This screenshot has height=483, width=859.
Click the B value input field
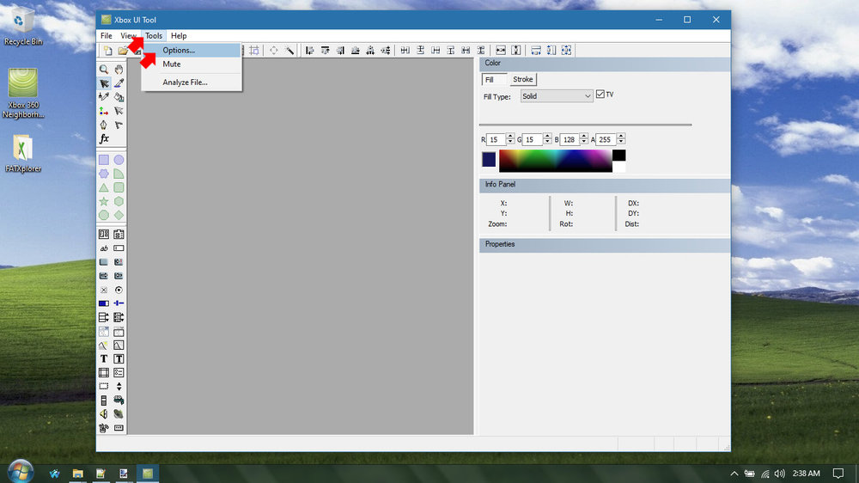point(570,140)
